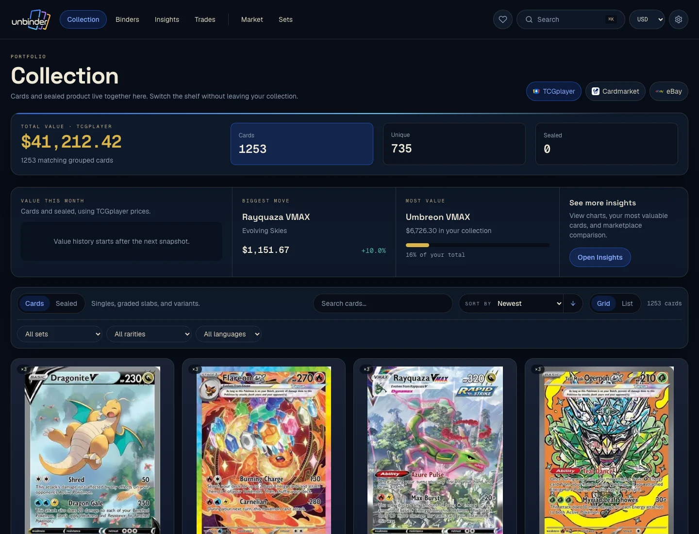Select the Sealed 0 stat tile
Image resolution: width=699 pixels, height=534 pixels.
pyautogui.click(x=607, y=144)
